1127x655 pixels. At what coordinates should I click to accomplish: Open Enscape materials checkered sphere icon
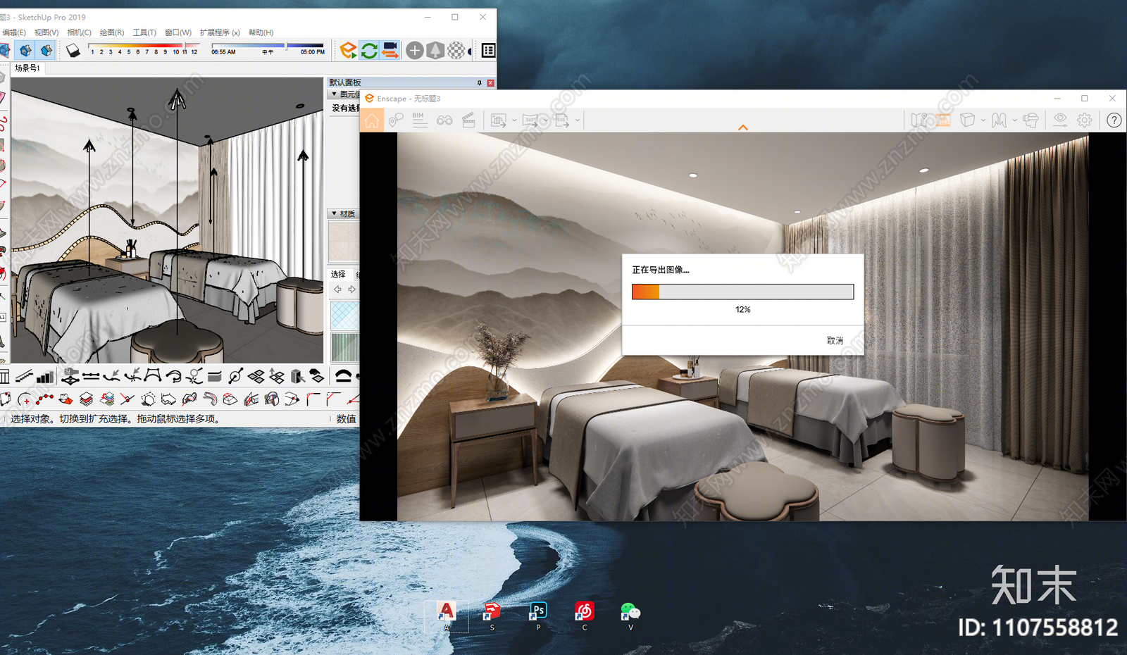point(456,50)
